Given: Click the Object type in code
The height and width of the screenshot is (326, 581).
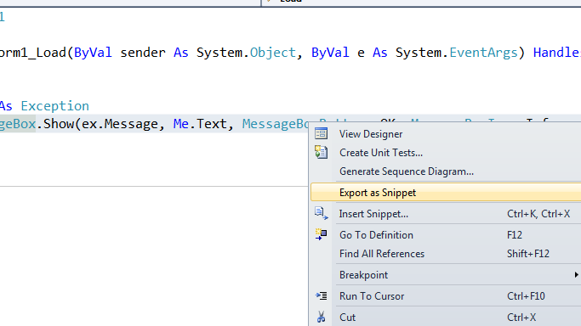Looking at the screenshot, I should pyautogui.click(x=273, y=53).
